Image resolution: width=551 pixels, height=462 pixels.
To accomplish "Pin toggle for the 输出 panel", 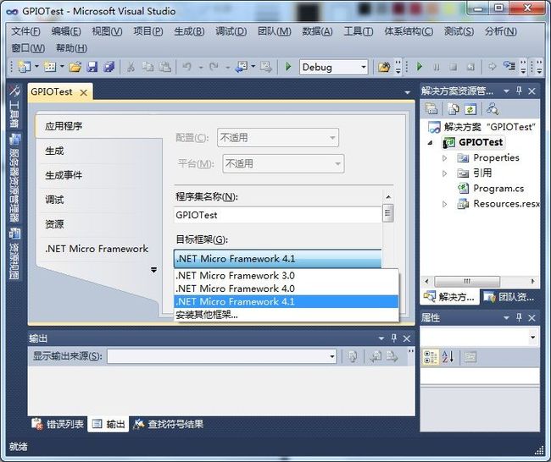I will [394, 338].
